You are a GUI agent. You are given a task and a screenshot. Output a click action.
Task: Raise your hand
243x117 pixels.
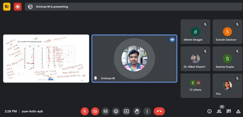[x=137, y=111]
